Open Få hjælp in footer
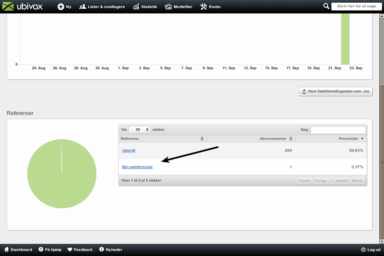This screenshot has height=256, width=384. 50,249
